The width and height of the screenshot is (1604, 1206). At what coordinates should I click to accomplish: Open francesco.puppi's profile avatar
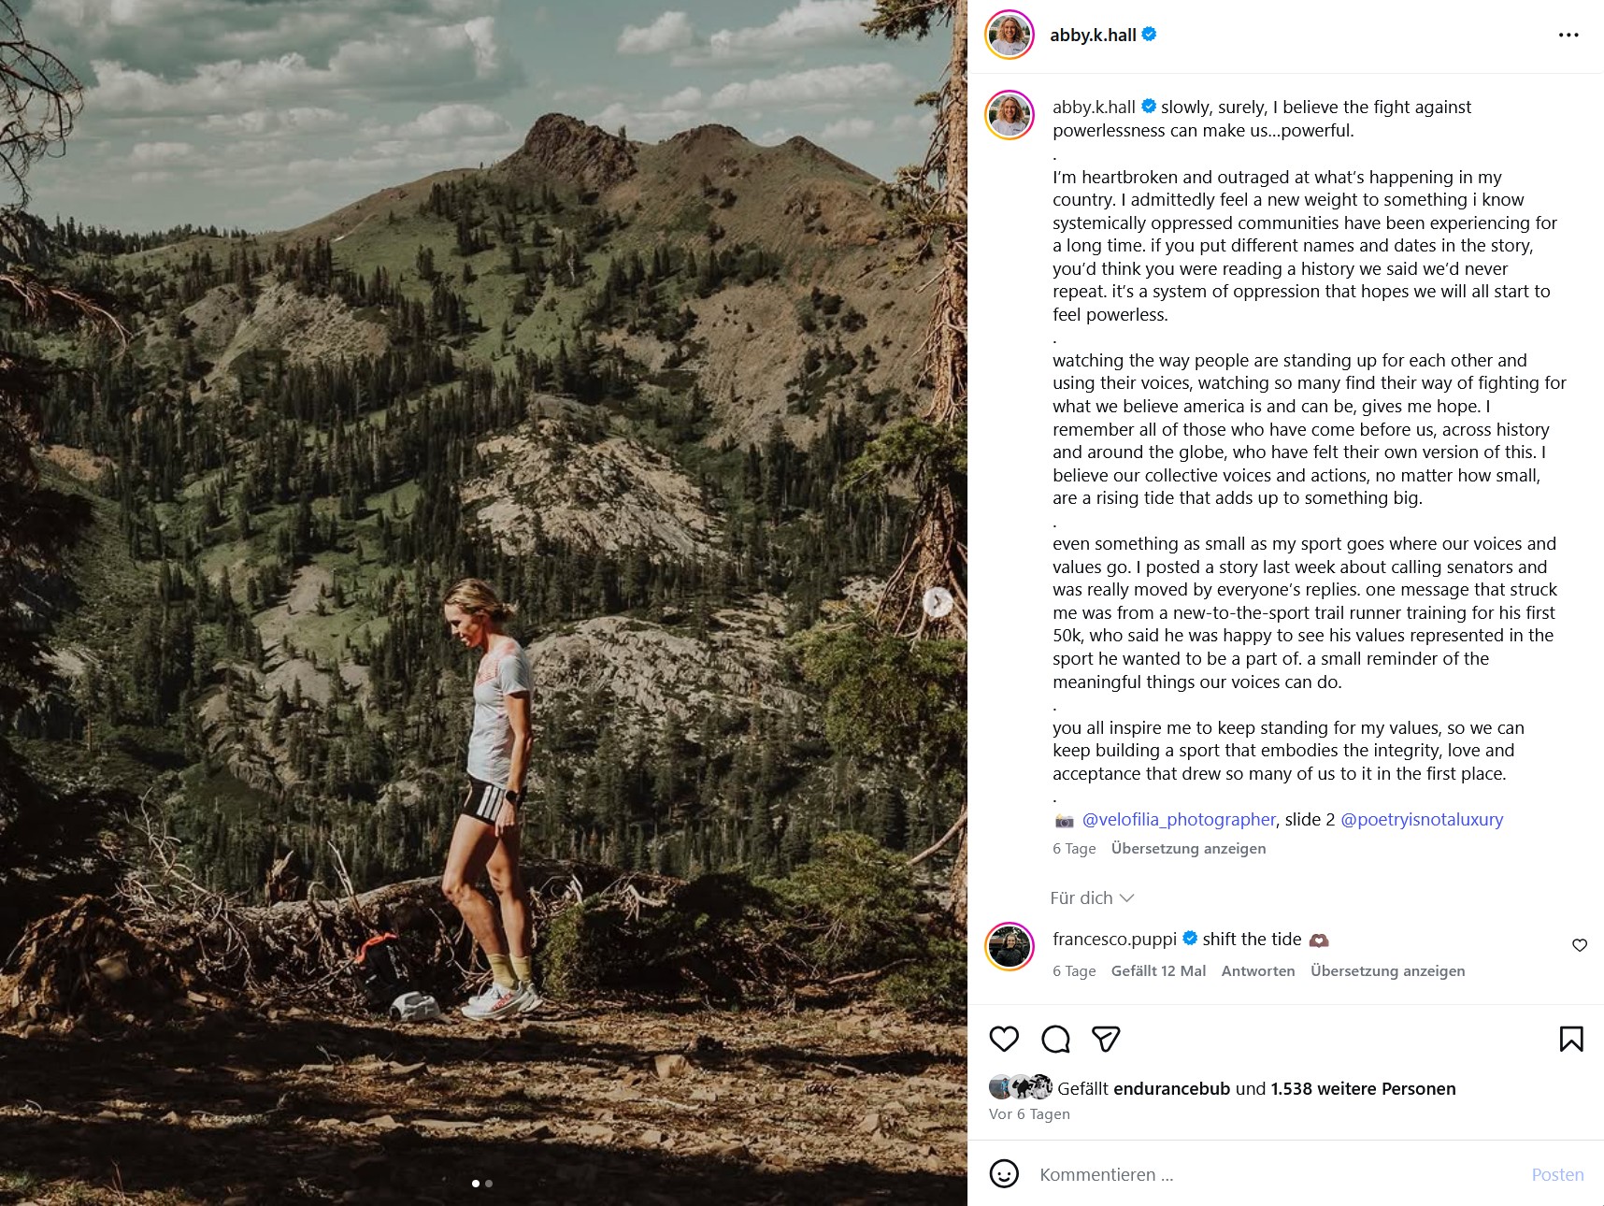click(x=1010, y=946)
